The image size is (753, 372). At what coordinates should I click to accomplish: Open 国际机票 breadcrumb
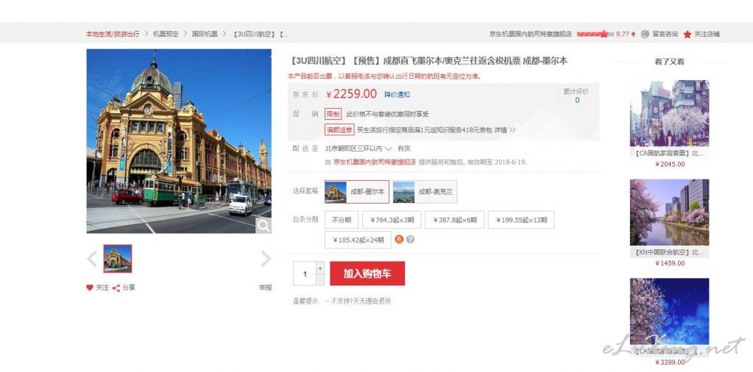click(205, 34)
